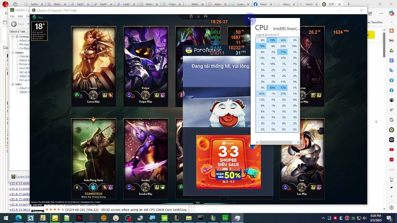The image size is (397, 223).
Task: Open Windows Start menu
Action: [6, 218]
